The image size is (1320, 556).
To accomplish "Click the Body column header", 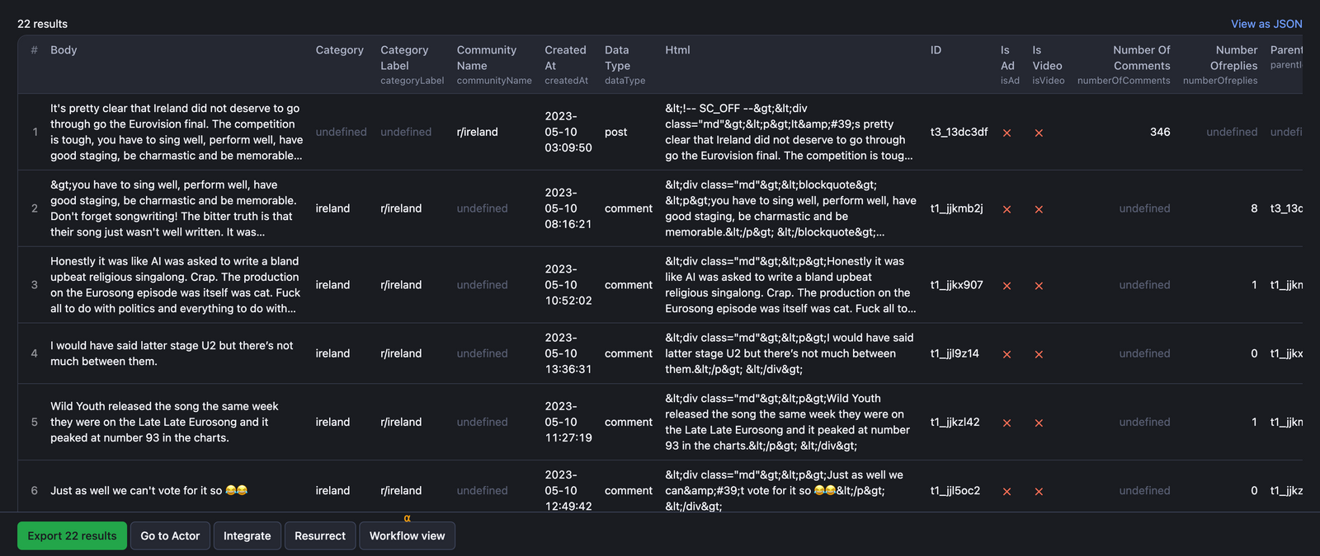I will (x=64, y=50).
